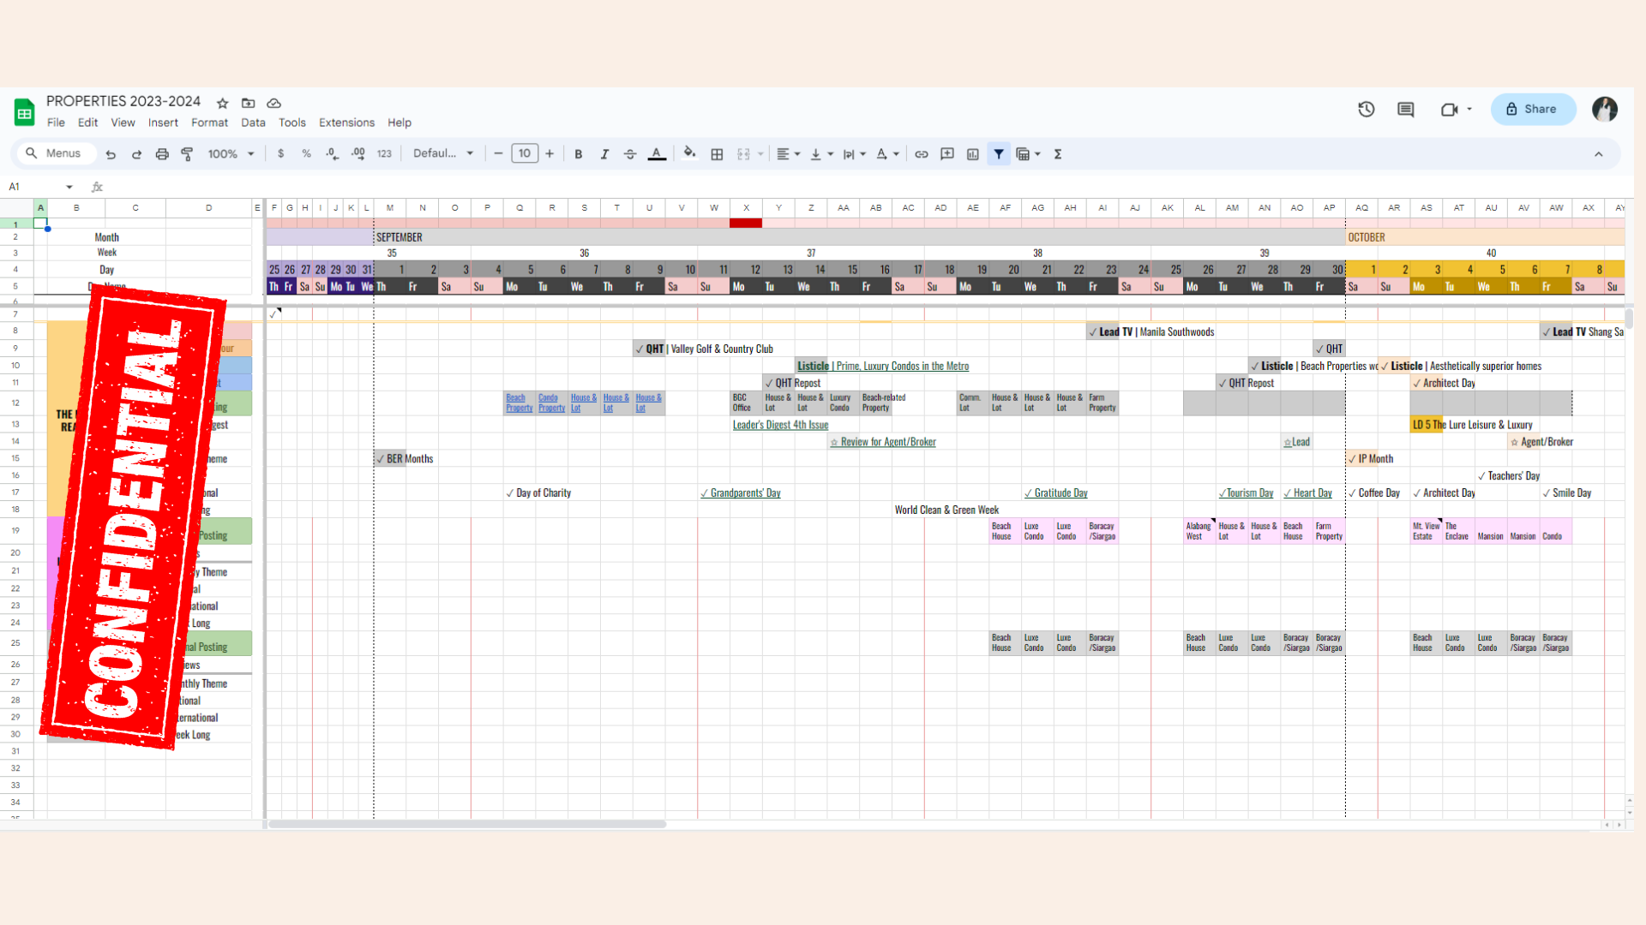Viewport: 1646px width, 925px height.
Task: Open the Leader's Digest 4th Issue link
Action: tap(780, 425)
